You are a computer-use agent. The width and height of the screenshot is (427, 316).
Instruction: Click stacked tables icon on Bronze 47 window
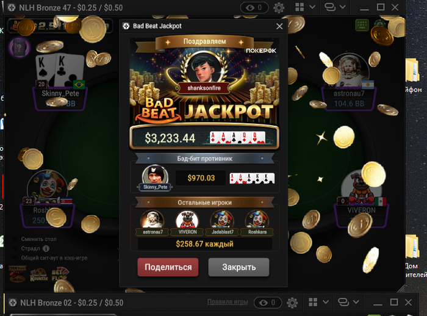click(x=330, y=7)
